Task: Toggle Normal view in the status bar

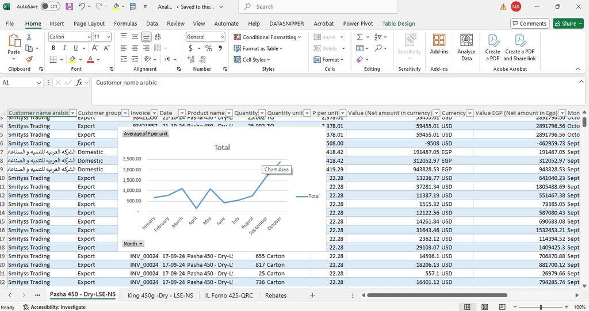Action: 467,307
